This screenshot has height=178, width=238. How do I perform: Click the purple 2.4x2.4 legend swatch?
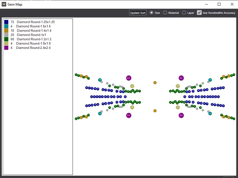pos(6,48)
